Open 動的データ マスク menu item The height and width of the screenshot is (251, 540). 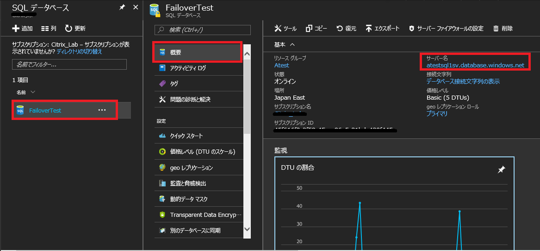pyautogui.click(x=199, y=199)
